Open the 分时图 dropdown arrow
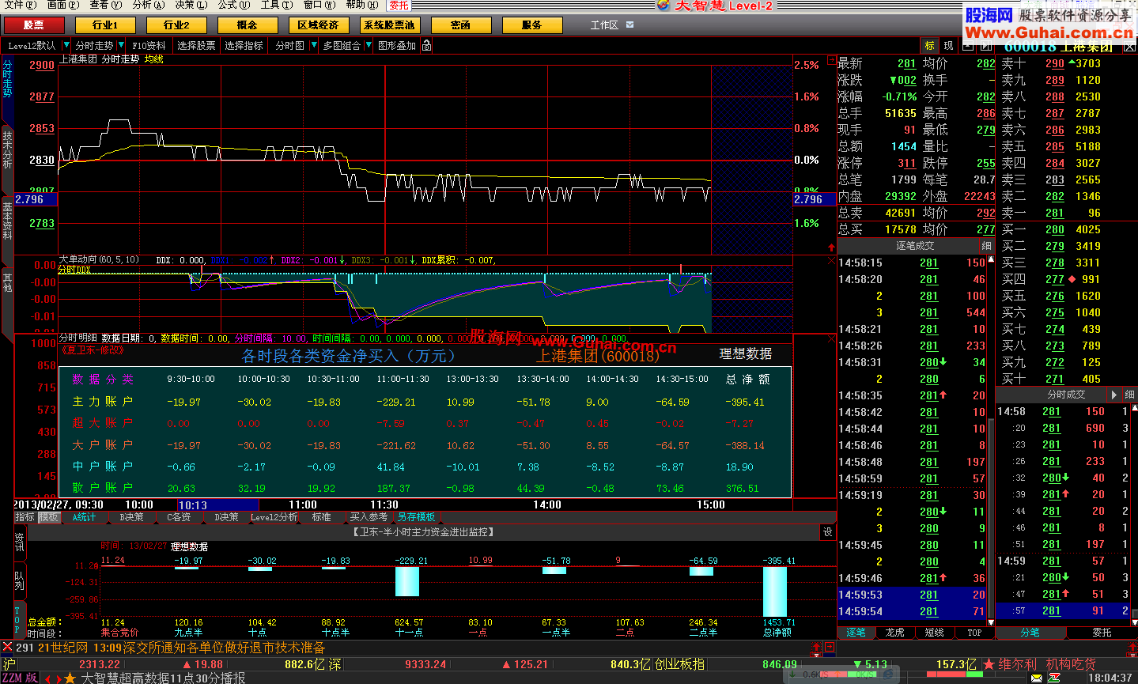 [313, 46]
